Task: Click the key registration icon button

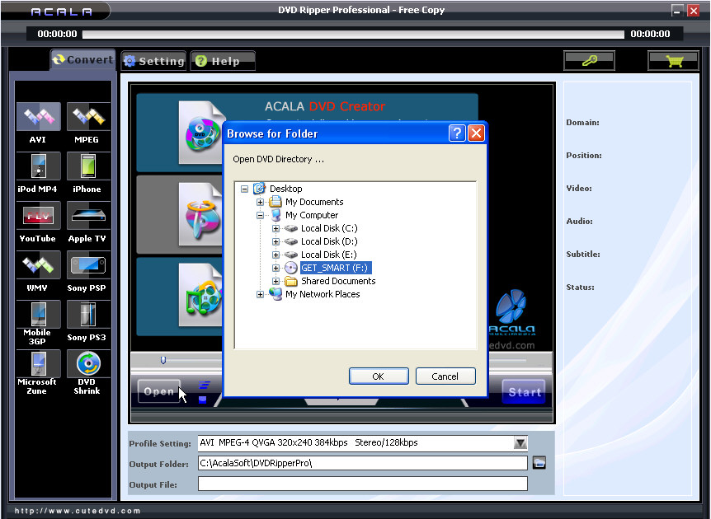Action: [x=589, y=61]
